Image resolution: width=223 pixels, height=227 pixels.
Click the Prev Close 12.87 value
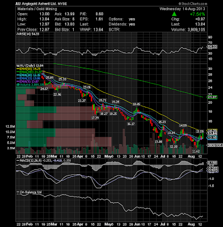[x=45, y=30]
